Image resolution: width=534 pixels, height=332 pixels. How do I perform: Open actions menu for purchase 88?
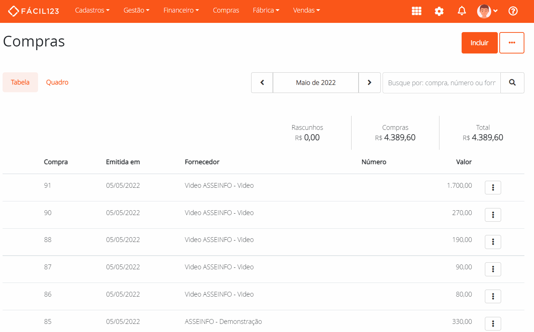(x=493, y=242)
